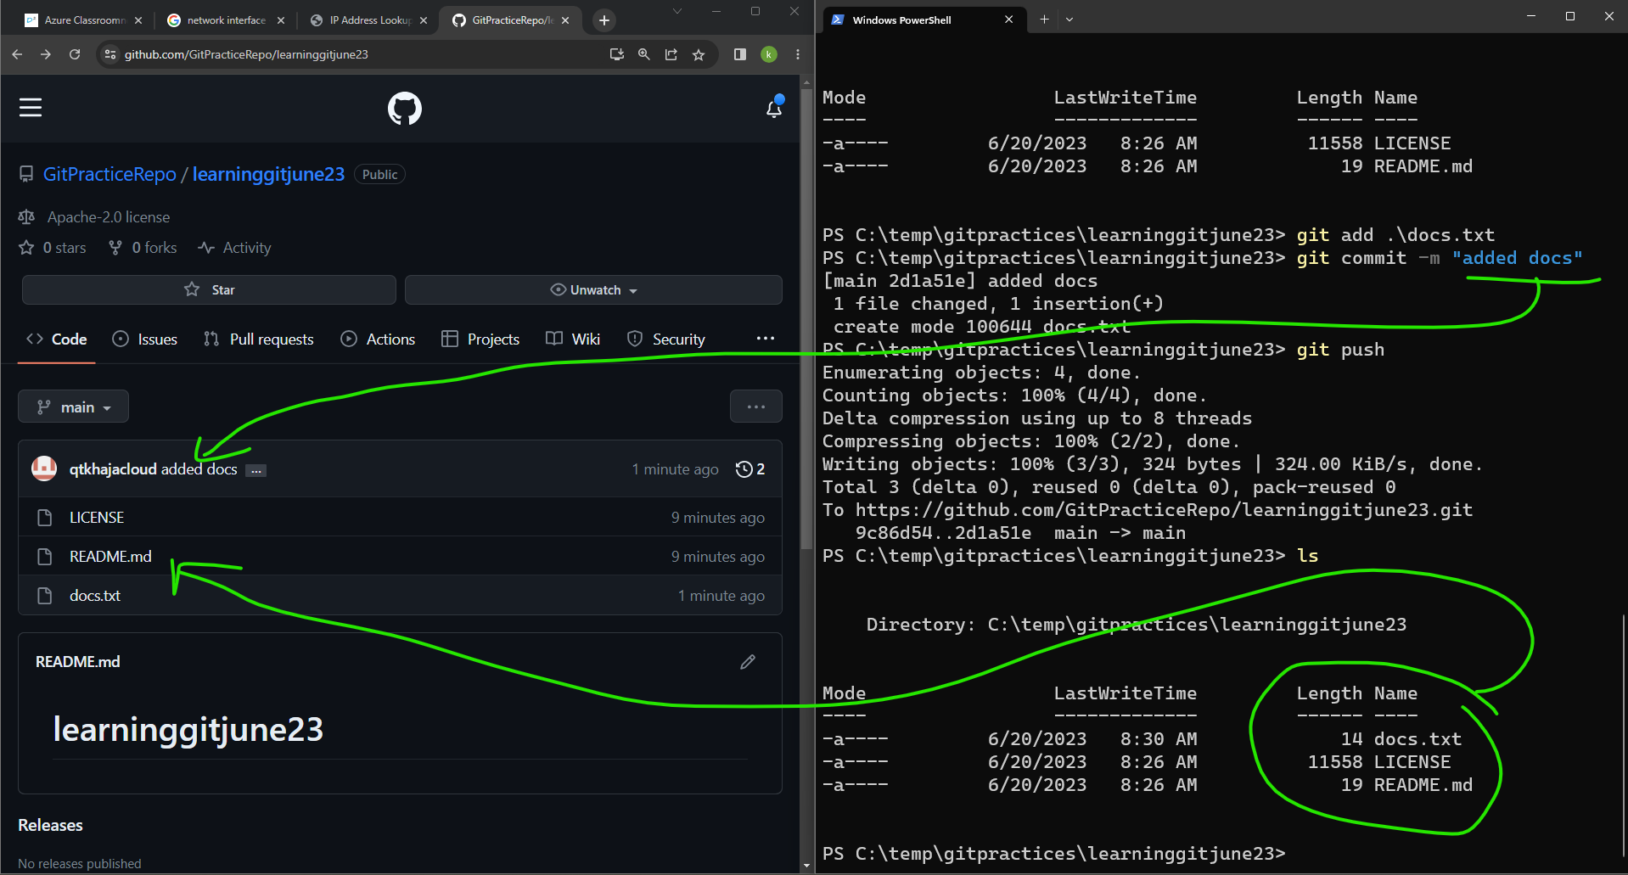Open a new Chrome tab
This screenshot has width=1628, height=875.
(x=604, y=20)
